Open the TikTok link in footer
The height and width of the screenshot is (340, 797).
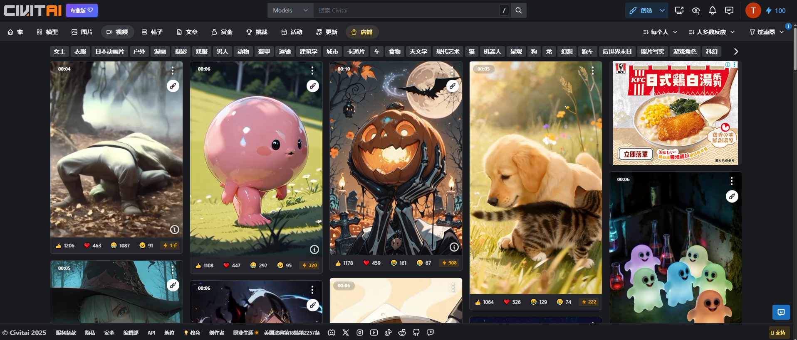pyautogui.click(x=388, y=333)
